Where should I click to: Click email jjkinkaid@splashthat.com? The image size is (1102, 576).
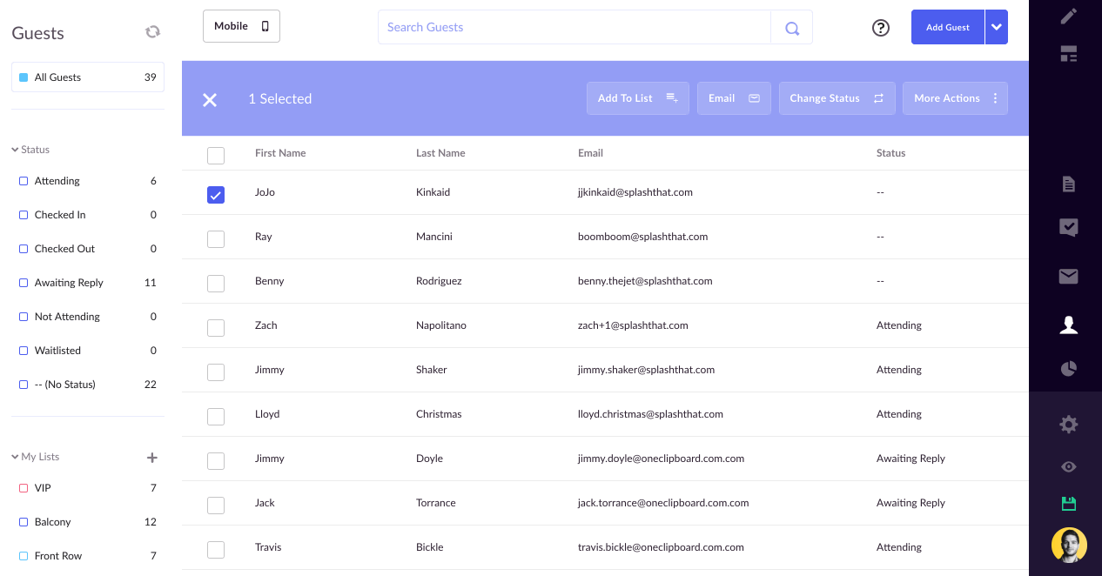click(635, 192)
